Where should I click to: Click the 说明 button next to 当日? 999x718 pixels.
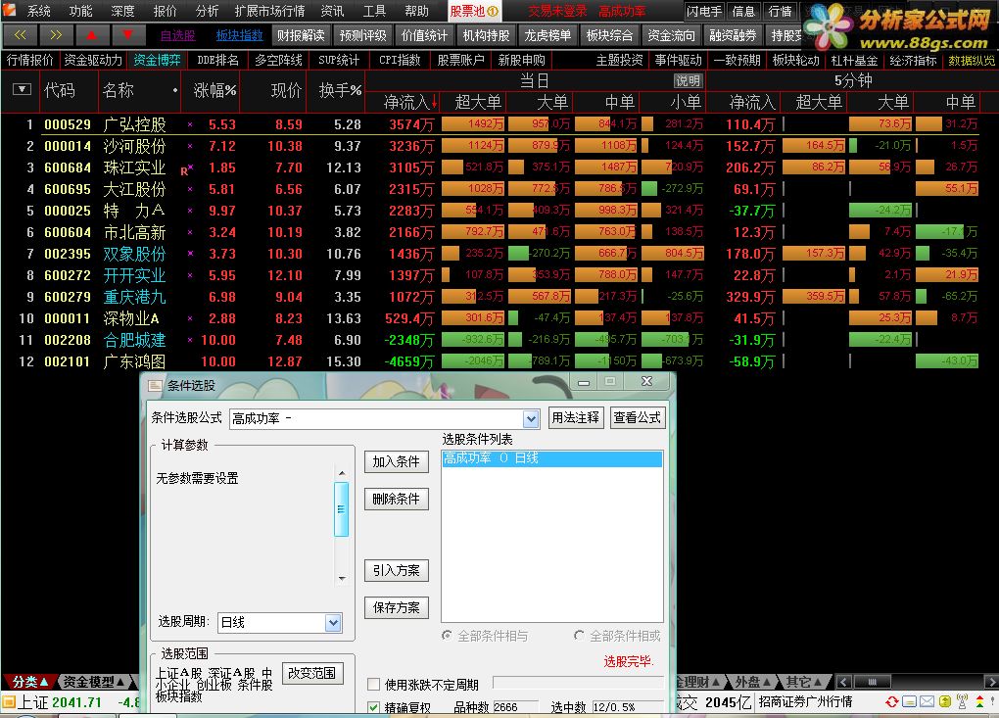tap(689, 81)
